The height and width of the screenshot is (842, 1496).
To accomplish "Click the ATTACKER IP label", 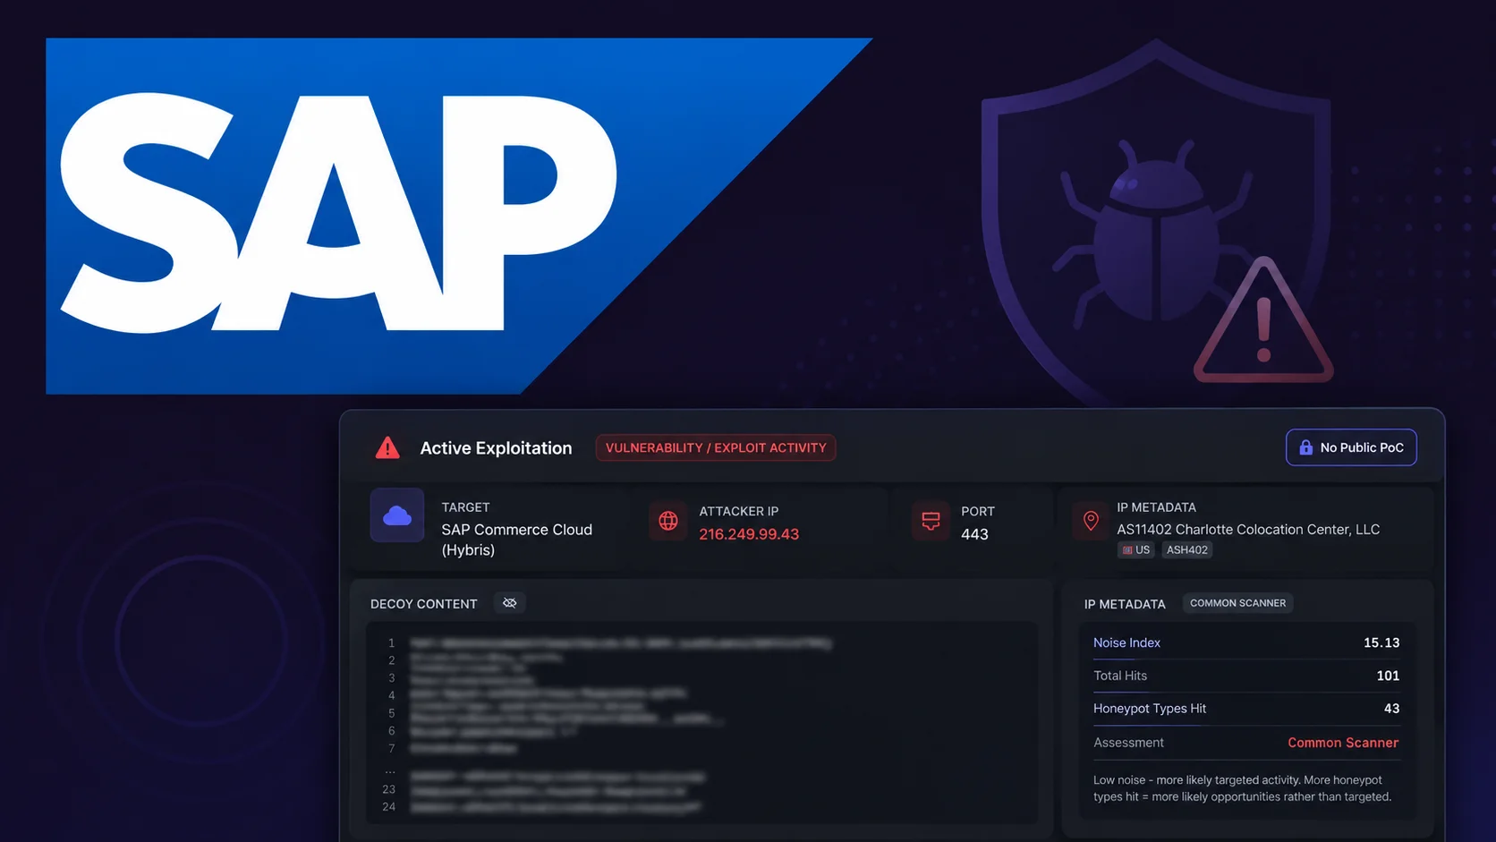I will [x=739, y=512].
